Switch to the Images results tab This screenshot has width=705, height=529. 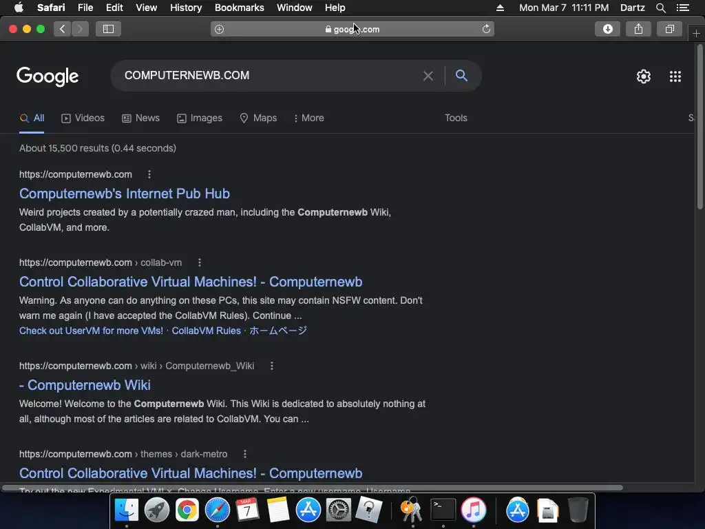199,118
